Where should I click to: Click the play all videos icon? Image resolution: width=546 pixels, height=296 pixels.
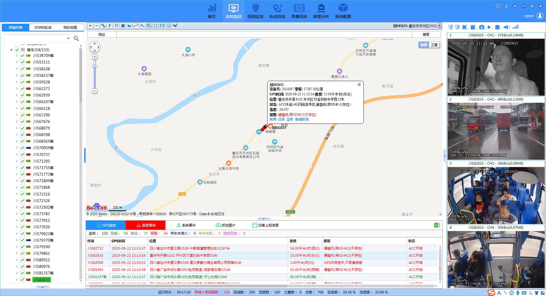(489, 27)
